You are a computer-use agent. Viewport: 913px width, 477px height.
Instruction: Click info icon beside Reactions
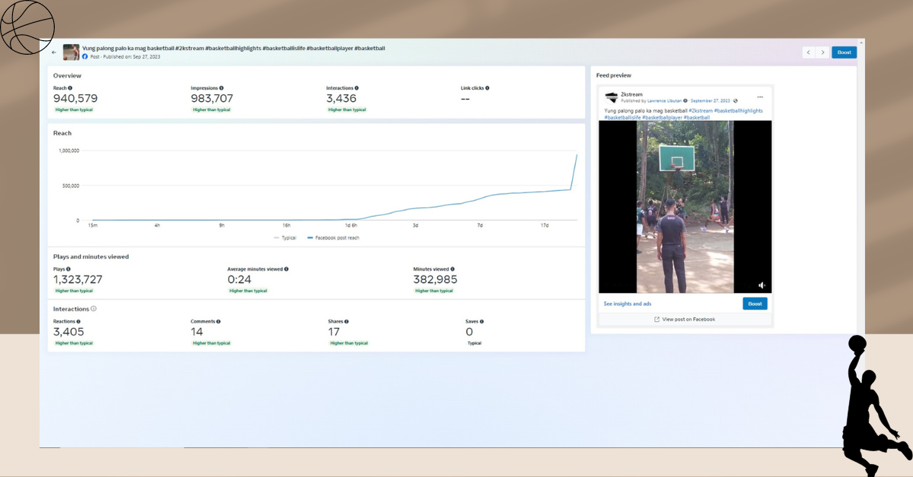tap(78, 321)
